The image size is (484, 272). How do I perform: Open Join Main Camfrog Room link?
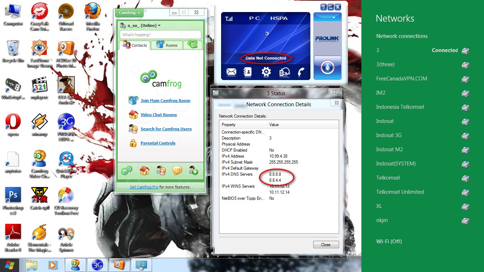(165, 101)
